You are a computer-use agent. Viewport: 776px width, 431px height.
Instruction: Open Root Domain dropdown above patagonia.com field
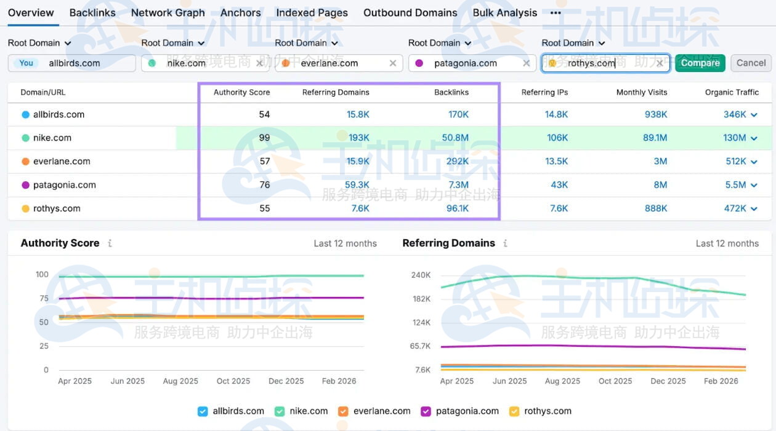(x=440, y=43)
